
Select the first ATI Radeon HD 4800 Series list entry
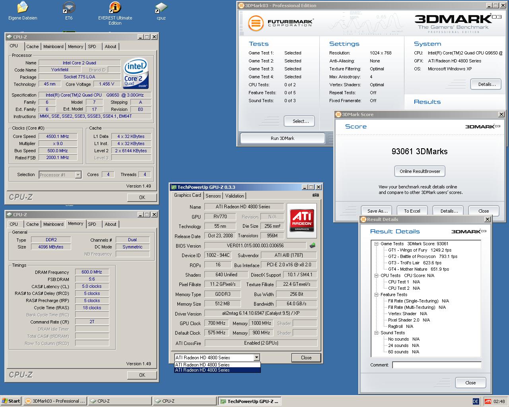pyautogui.click(x=218, y=364)
